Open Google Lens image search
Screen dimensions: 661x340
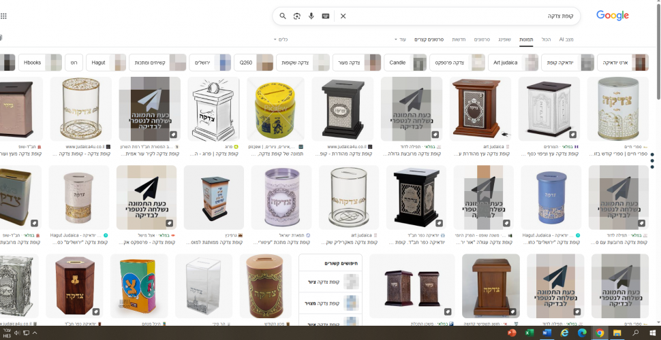(x=297, y=16)
